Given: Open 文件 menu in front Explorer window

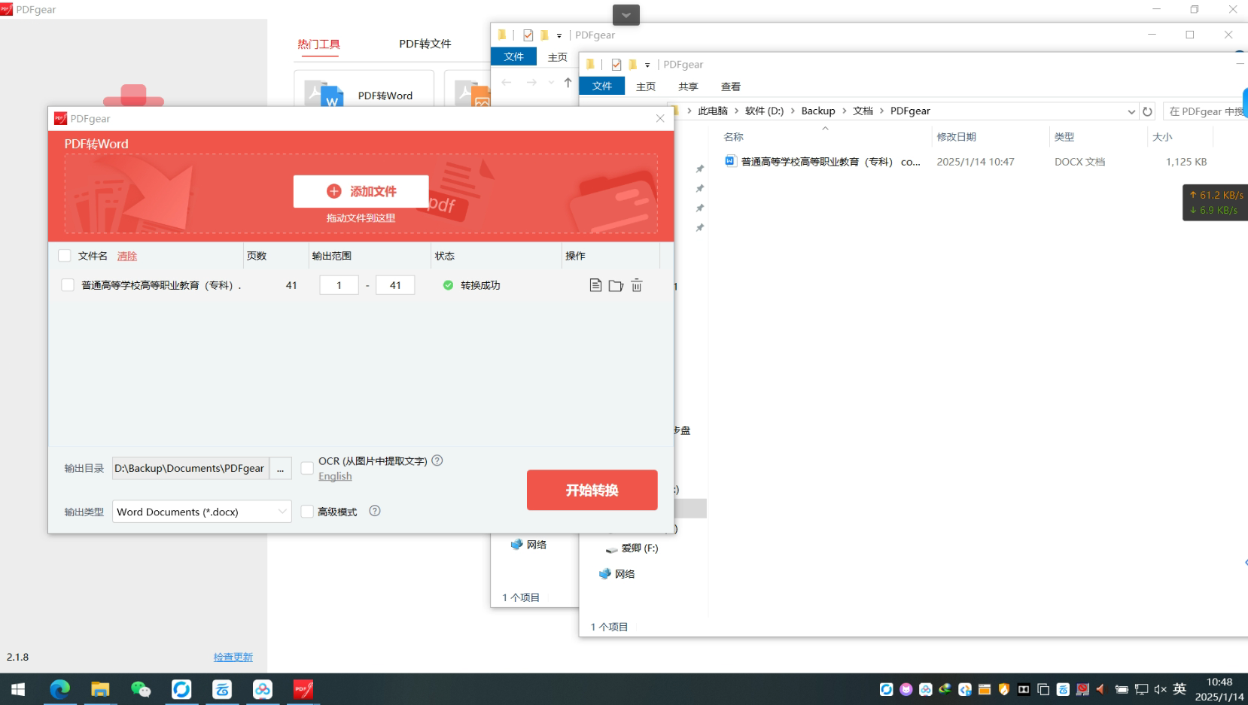Looking at the screenshot, I should click(602, 86).
